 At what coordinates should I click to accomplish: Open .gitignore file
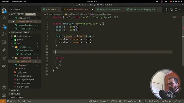coord(24,72)
